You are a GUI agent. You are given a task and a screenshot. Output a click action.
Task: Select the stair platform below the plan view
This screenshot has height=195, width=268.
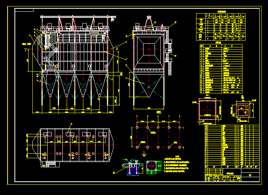50,165
